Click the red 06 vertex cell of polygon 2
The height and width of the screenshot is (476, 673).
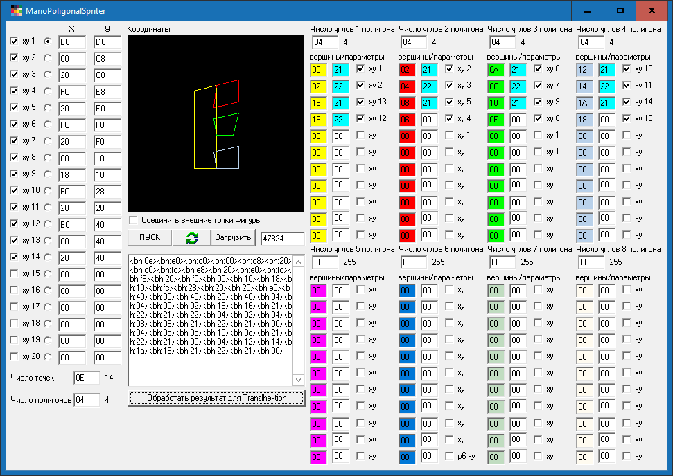click(x=406, y=120)
